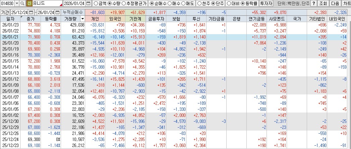The image size is (351, 149).
Task: Click the 외국인 column header
Action: (115, 19)
